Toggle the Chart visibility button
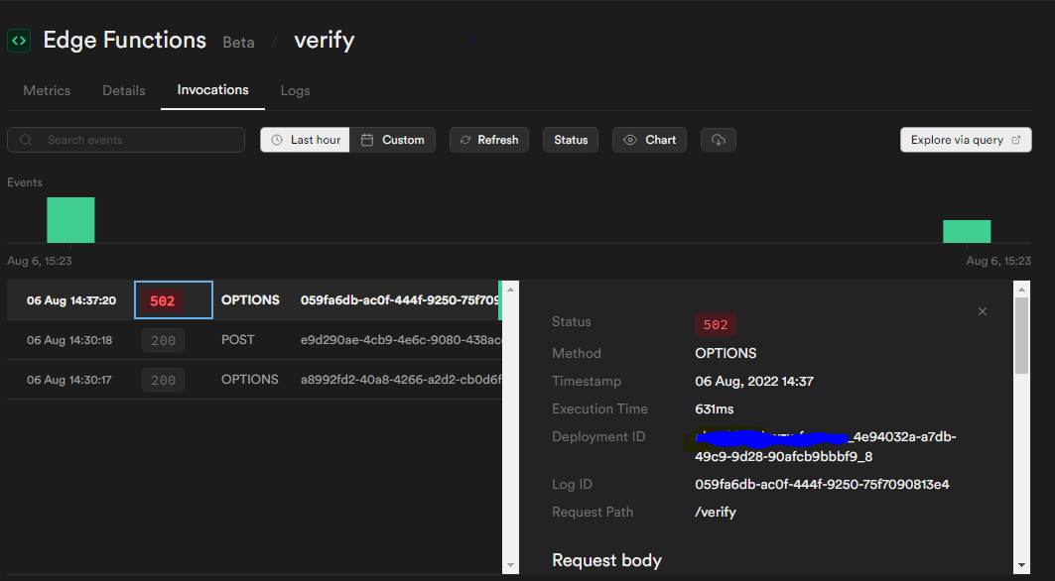 [x=649, y=140]
